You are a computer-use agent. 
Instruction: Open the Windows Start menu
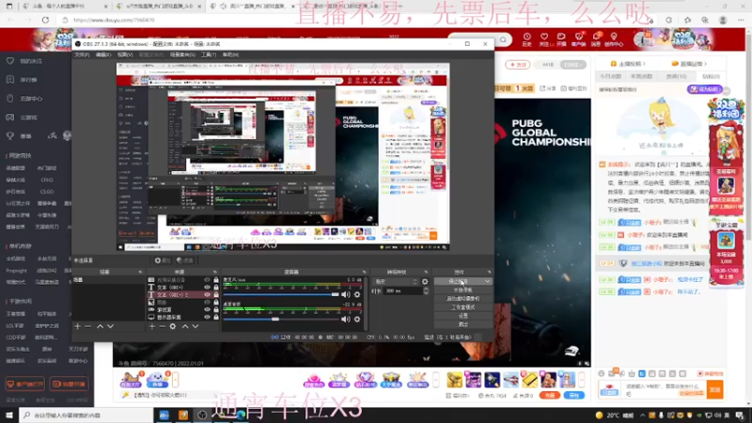point(9,415)
